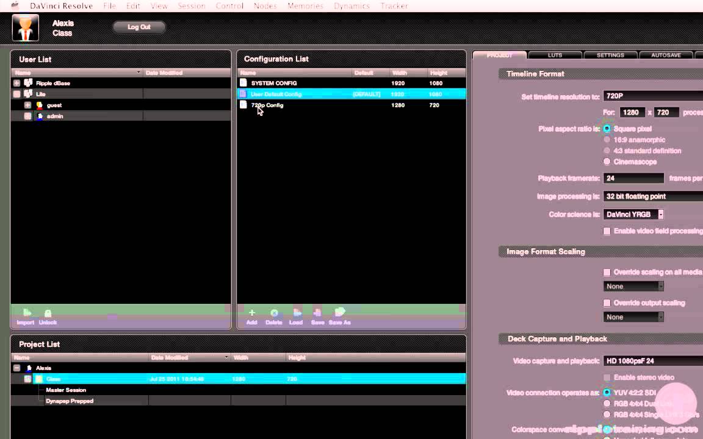
Task: Collapse the Alexis project tree
Action: 16,368
